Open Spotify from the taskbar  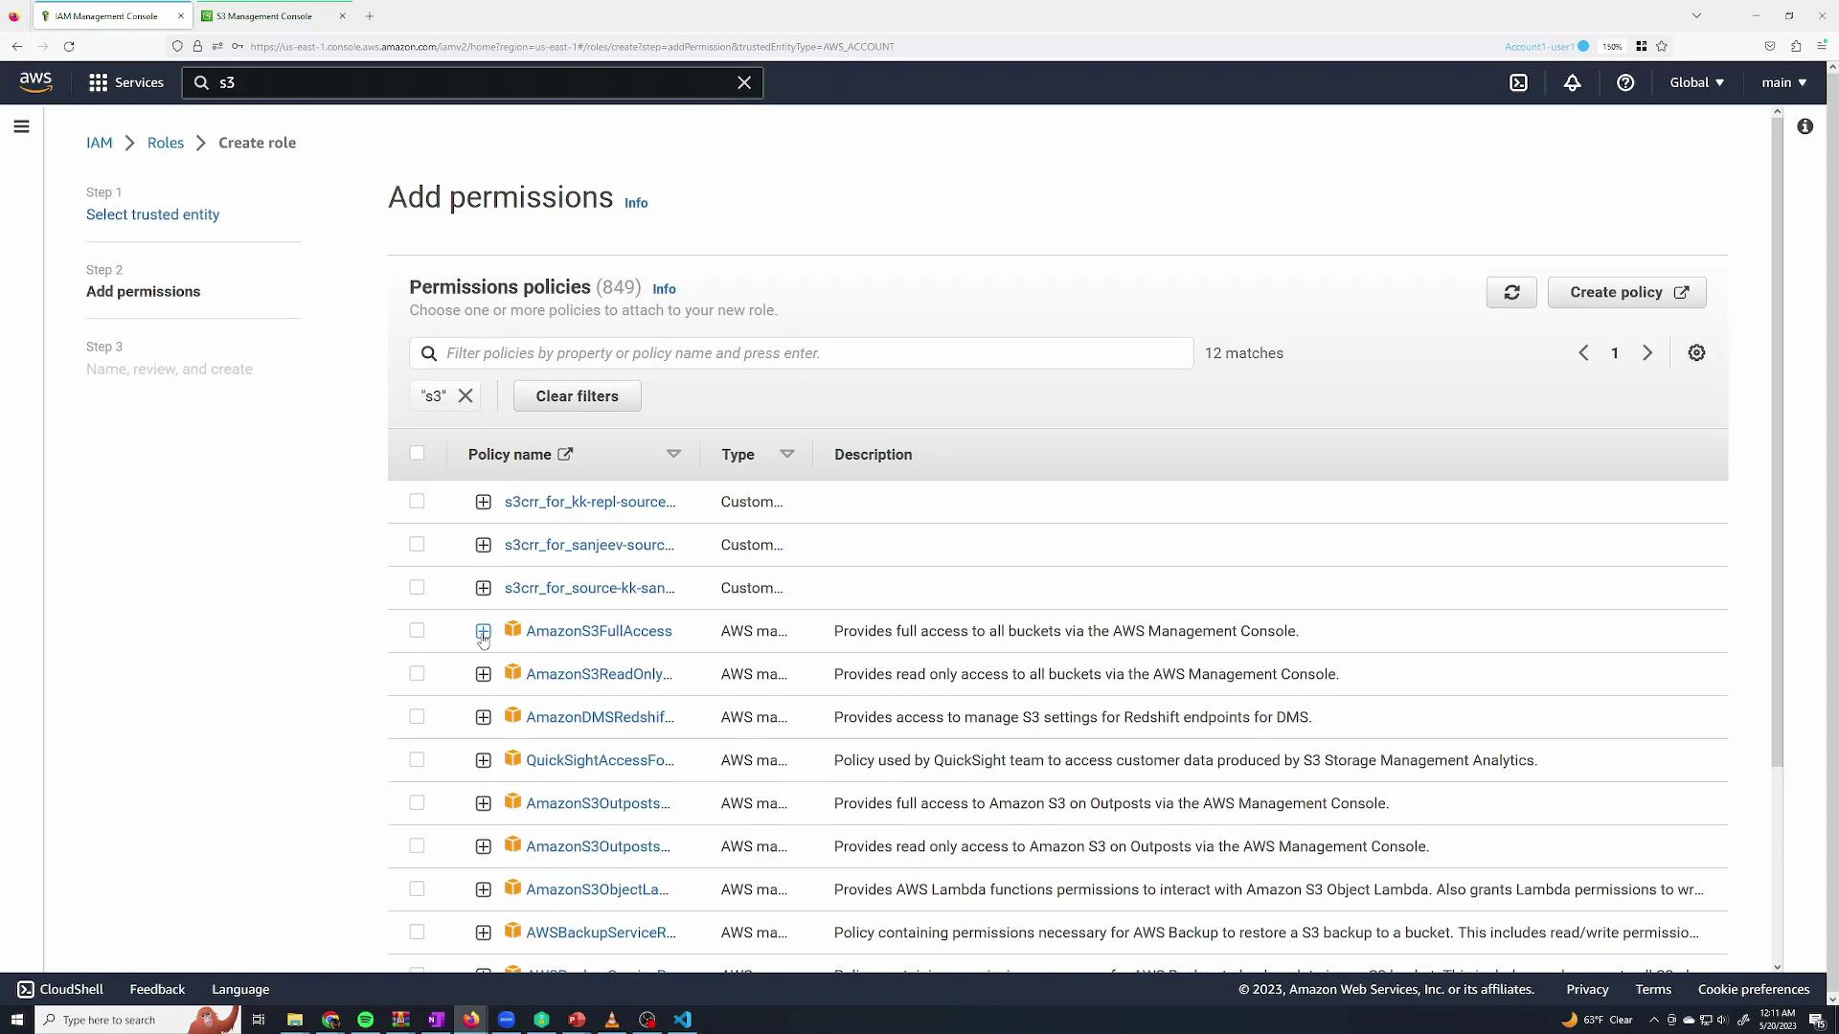tap(365, 1020)
